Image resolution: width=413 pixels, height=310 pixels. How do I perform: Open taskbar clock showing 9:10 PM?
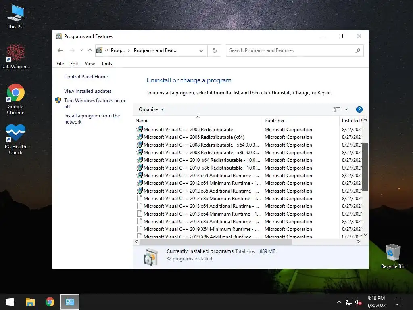tap(376, 302)
